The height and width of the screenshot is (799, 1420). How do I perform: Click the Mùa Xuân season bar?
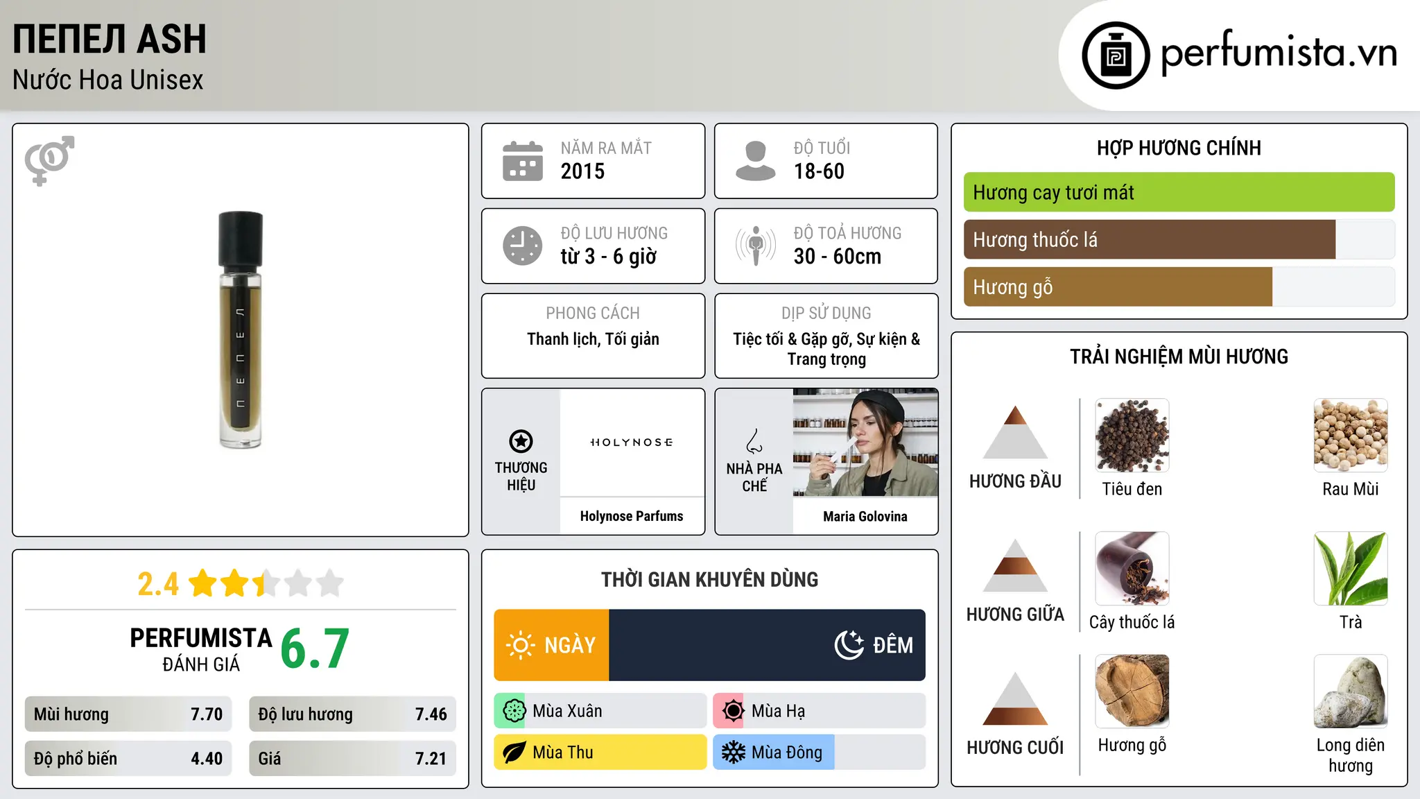pos(600,711)
